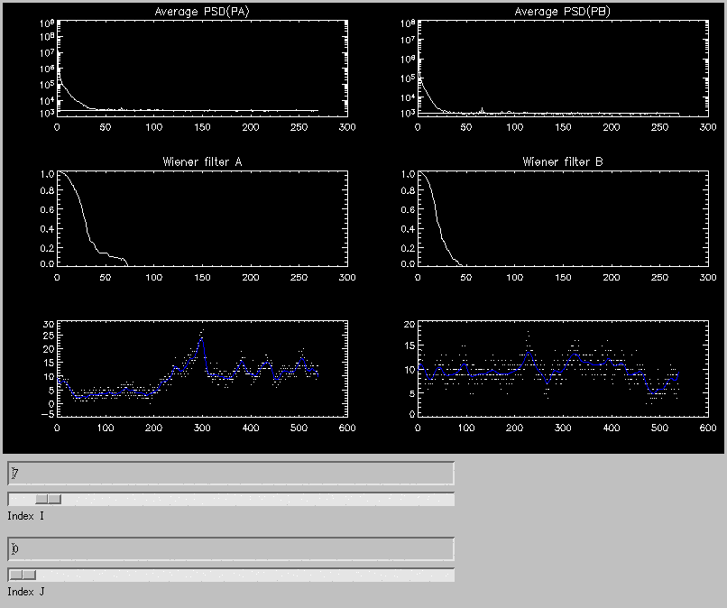Click the "Wiener filter A" title text

tap(201, 162)
